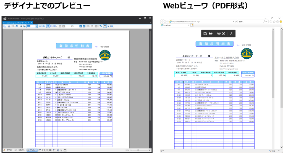The width and height of the screenshot is (283, 153).
Task: Click the text selection tool icon
Action: pos(108,26)
